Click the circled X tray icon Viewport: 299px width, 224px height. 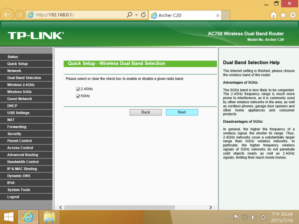pyautogui.click(x=263, y=217)
